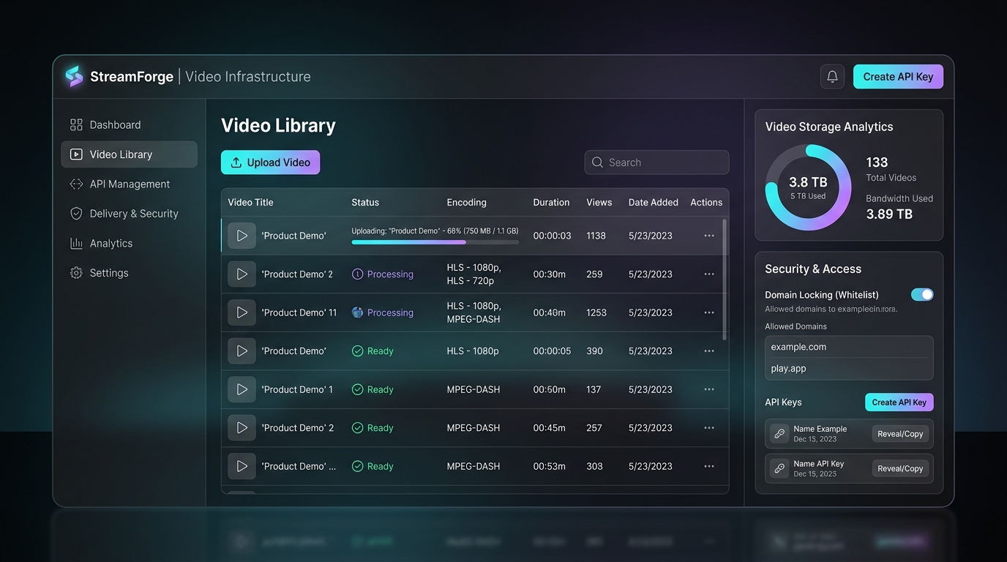Viewport: 1007px width, 562px height.
Task: Disable the Domain Locking (Whitelist) switch
Action: coord(922,294)
